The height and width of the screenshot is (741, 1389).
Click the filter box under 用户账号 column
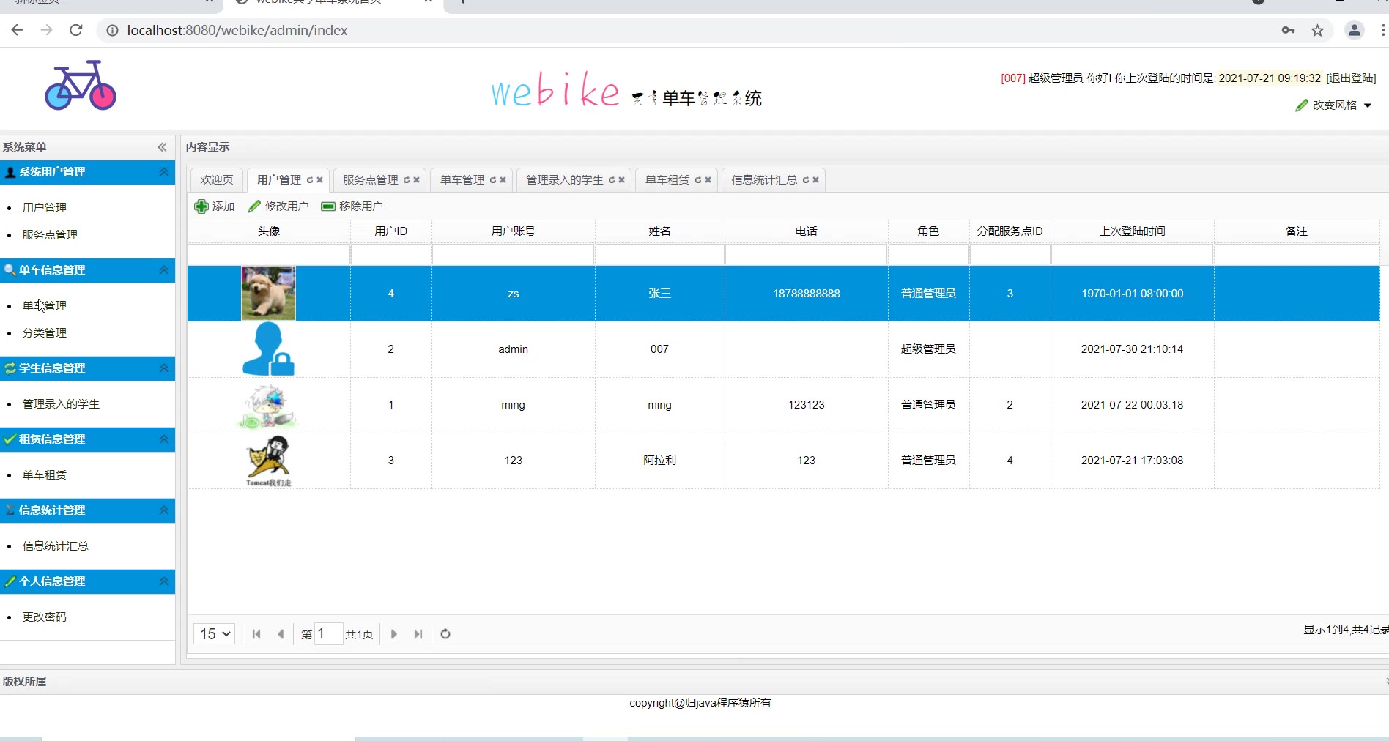pyautogui.click(x=513, y=254)
